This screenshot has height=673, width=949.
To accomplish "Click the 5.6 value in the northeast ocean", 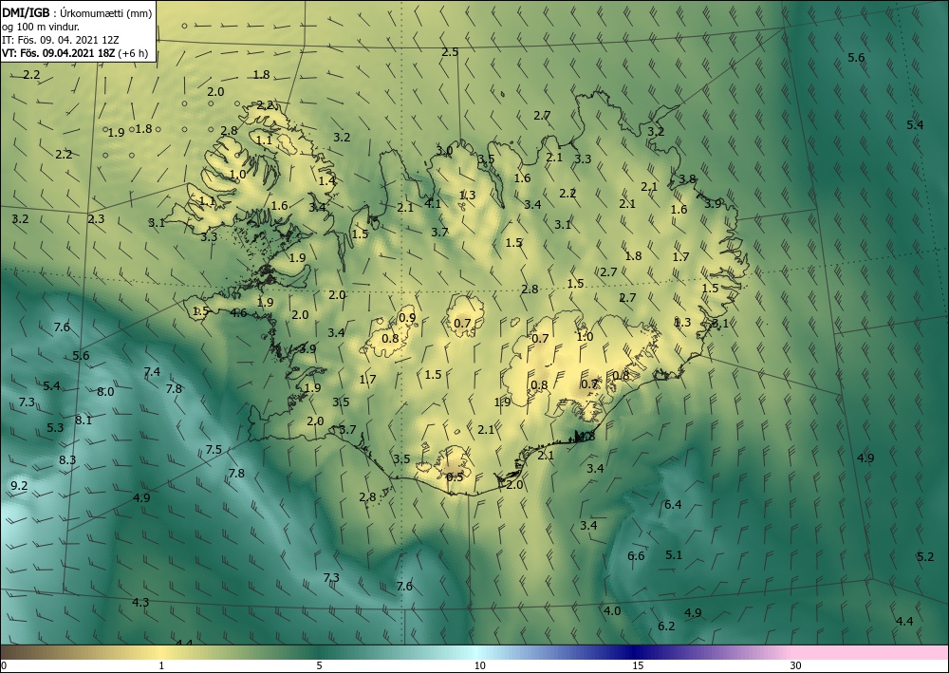I will click(856, 58).
